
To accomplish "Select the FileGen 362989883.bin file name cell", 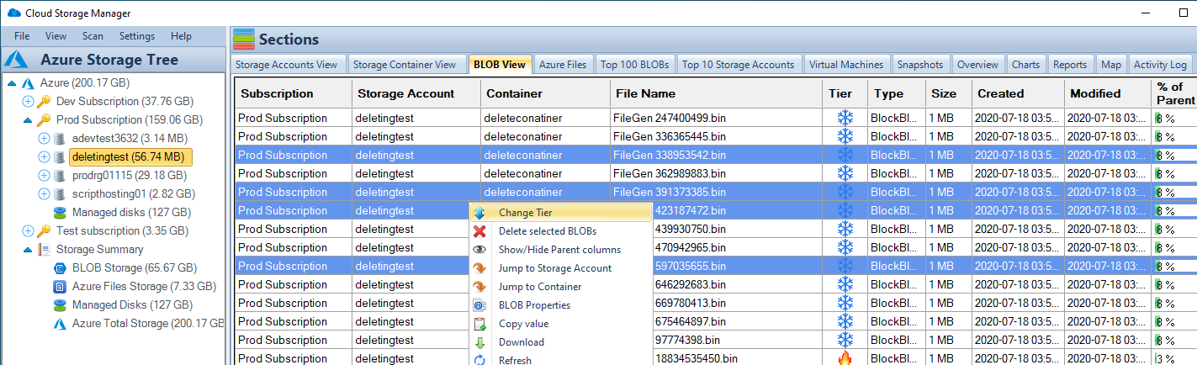I will [716, 173].
